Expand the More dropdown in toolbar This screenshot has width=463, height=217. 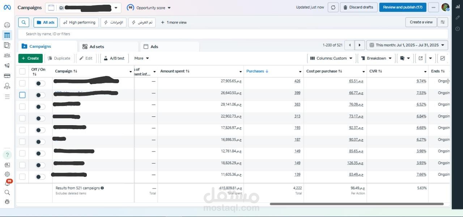click(141, 58)
